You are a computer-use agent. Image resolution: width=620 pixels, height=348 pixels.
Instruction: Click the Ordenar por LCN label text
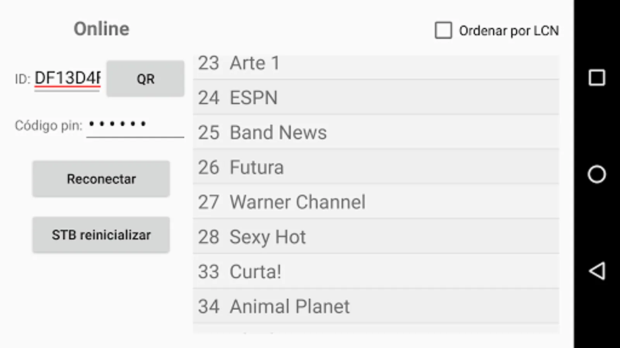tap(508, 31)
